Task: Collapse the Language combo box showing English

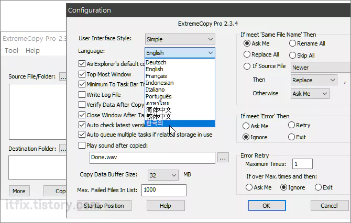Action: coord(180,53)
